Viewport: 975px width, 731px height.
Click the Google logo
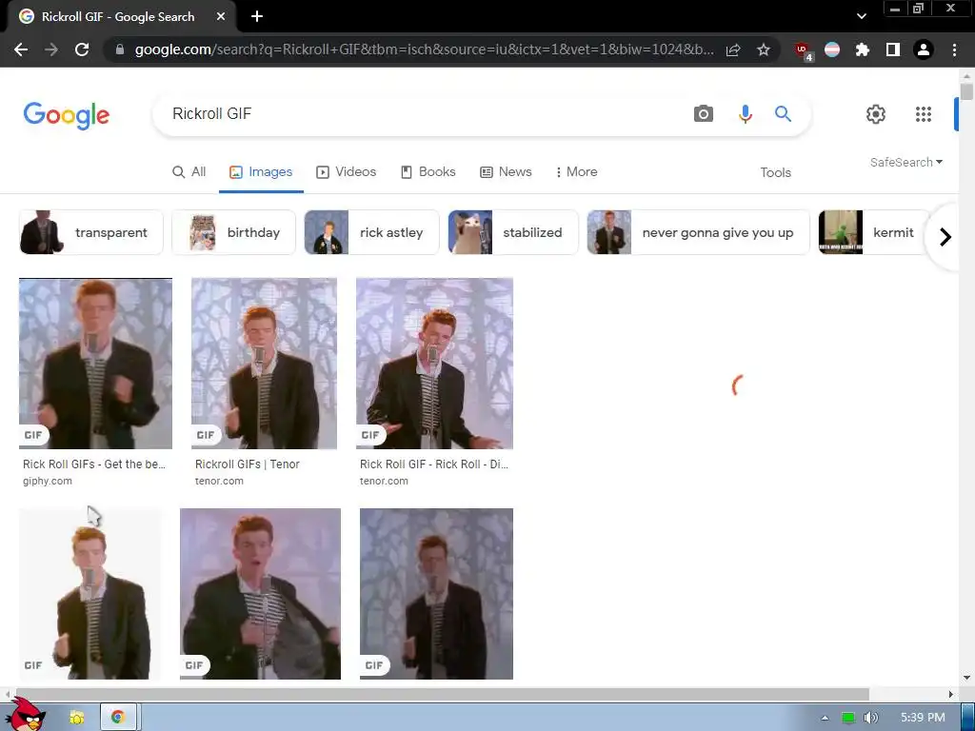67,115
